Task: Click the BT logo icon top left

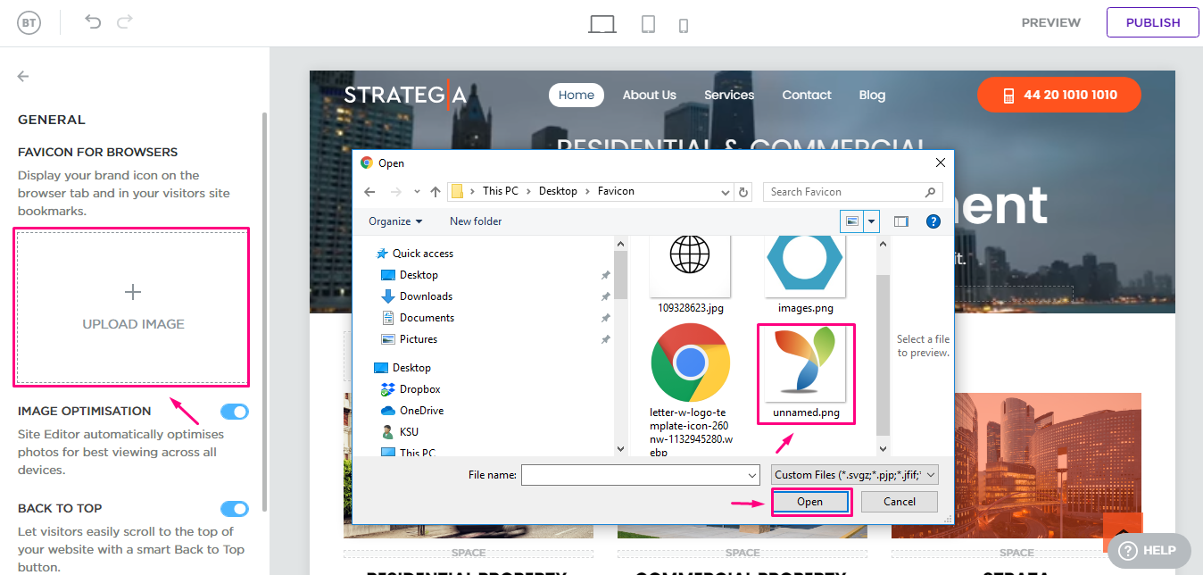Action: pyautogui.click(x=28, y=21)
